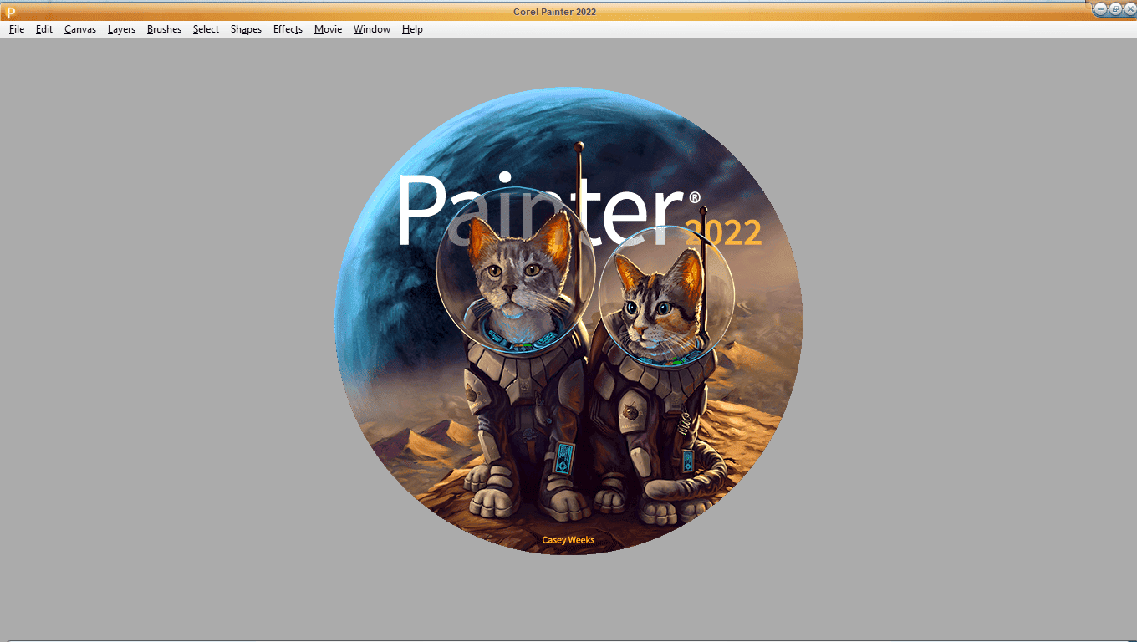Open the Shapes menu
Viewport: 1137px width, 642px height.
pyautogui.click(x=246, y=29)
